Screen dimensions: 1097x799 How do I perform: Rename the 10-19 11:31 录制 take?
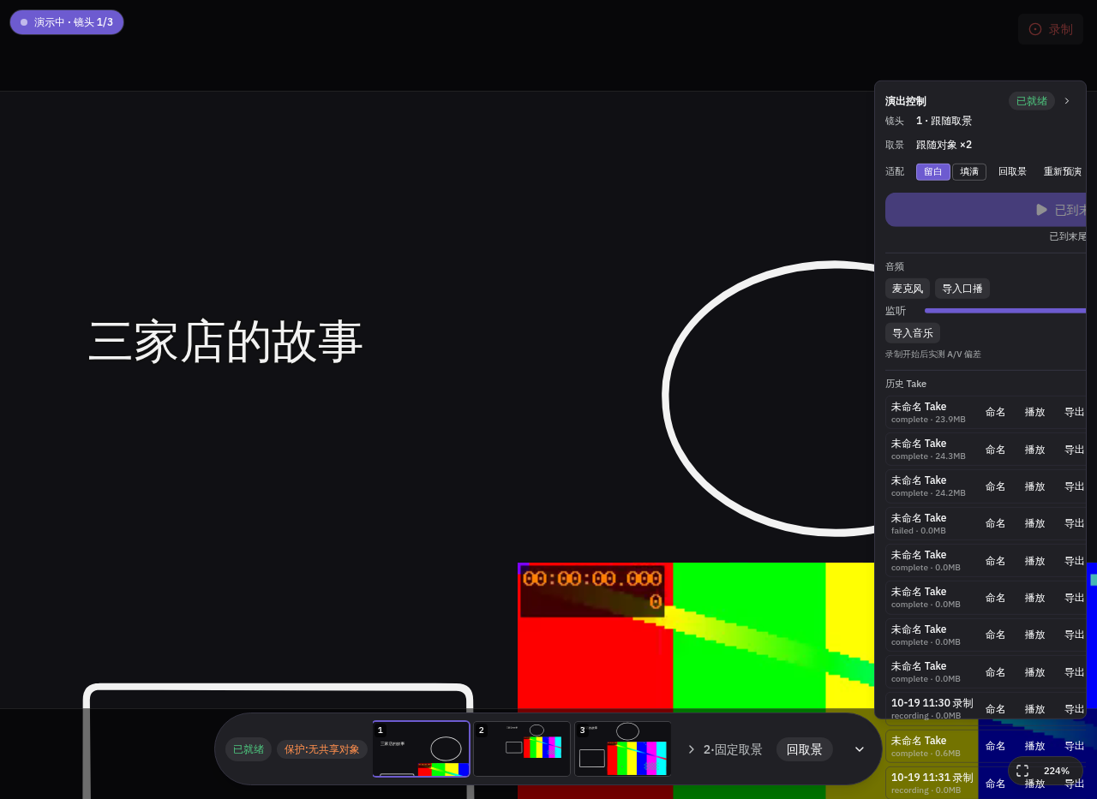[995, 784]
